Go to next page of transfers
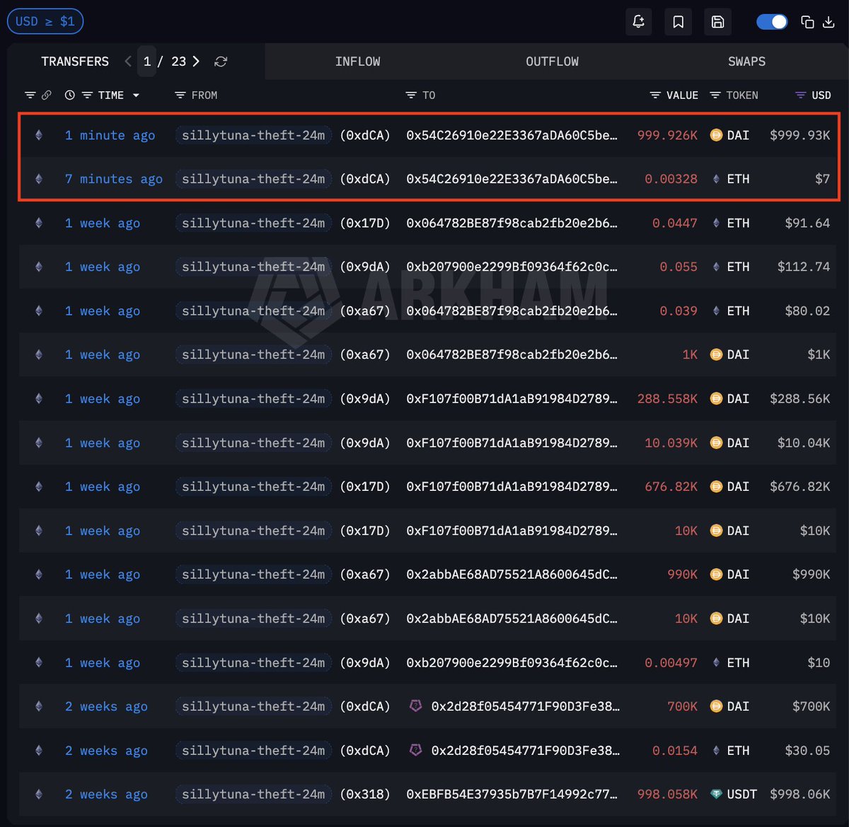The image size is (849, 827). point(196,62)
